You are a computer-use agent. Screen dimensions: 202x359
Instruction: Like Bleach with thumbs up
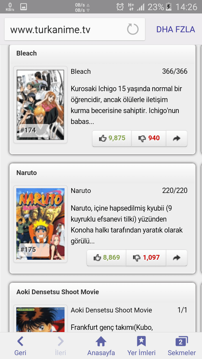click(x=112, y=138)
